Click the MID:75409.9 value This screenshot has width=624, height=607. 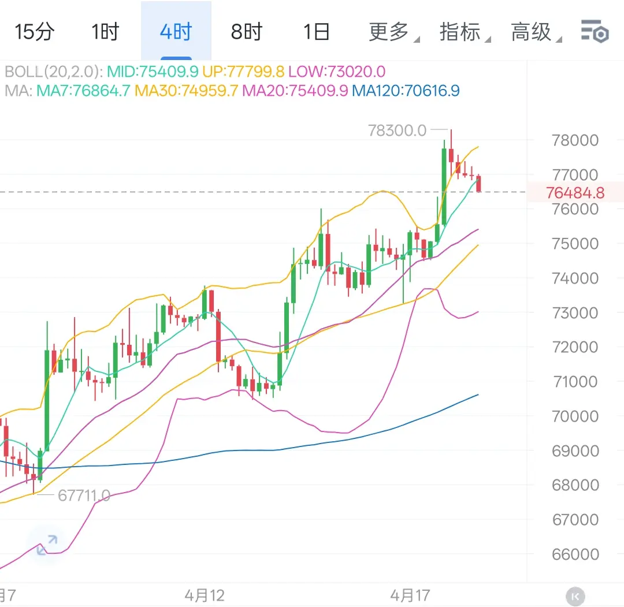click(x=153, y=72)
